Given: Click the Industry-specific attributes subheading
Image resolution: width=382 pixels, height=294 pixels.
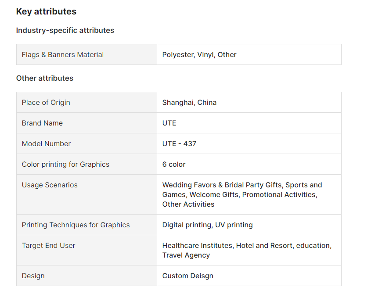Looking at the screenshot, I should (x=65, y=30).
